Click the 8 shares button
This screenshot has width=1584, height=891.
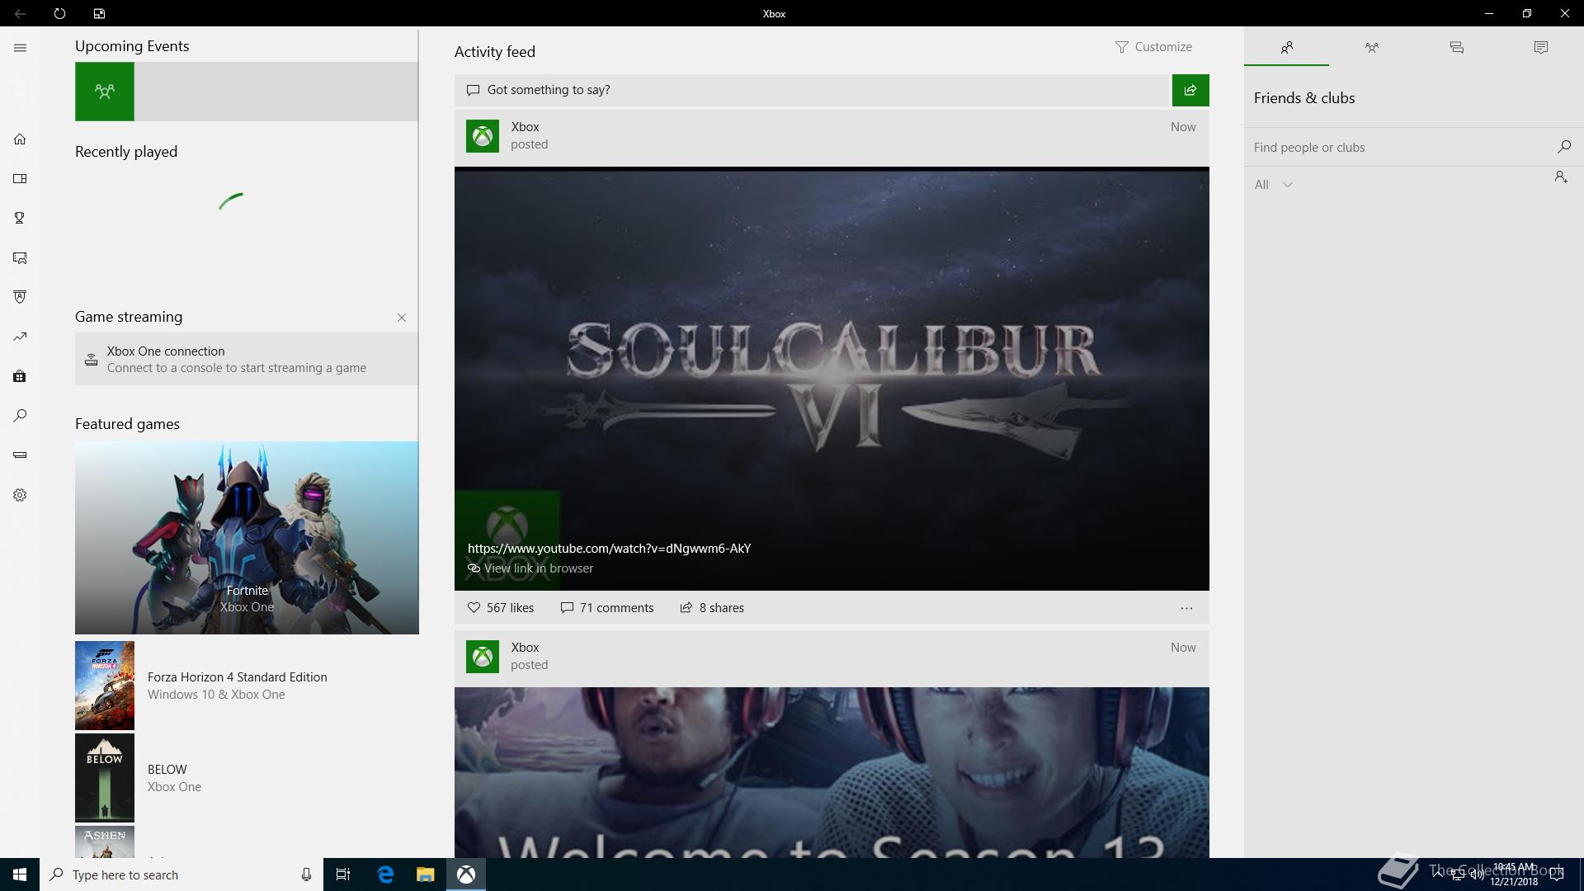(x=712, y=608)
